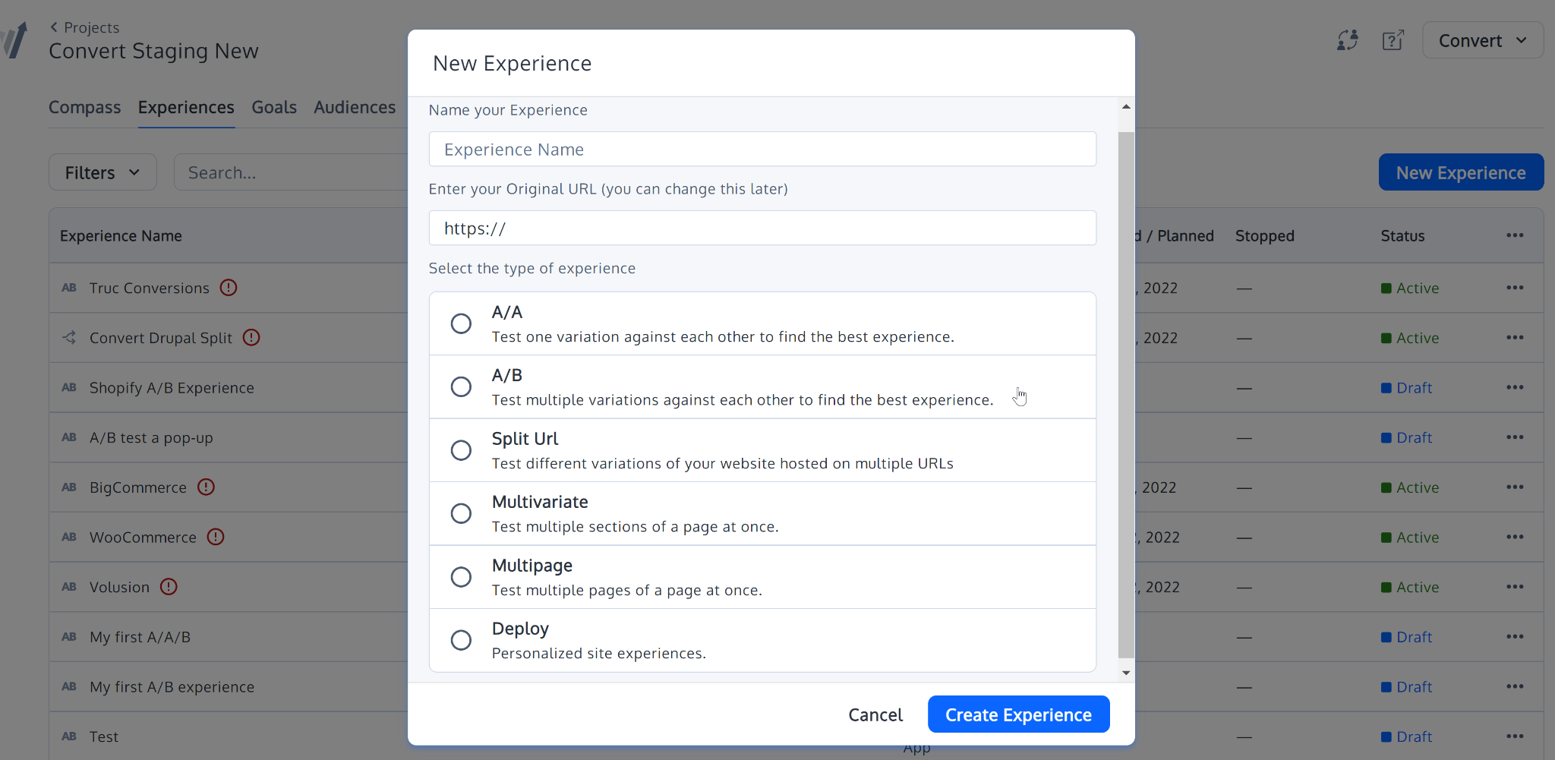
Task: Click the AB icon beside Truc Conversions
Action: pyautogui.click(x=69, y=288)
